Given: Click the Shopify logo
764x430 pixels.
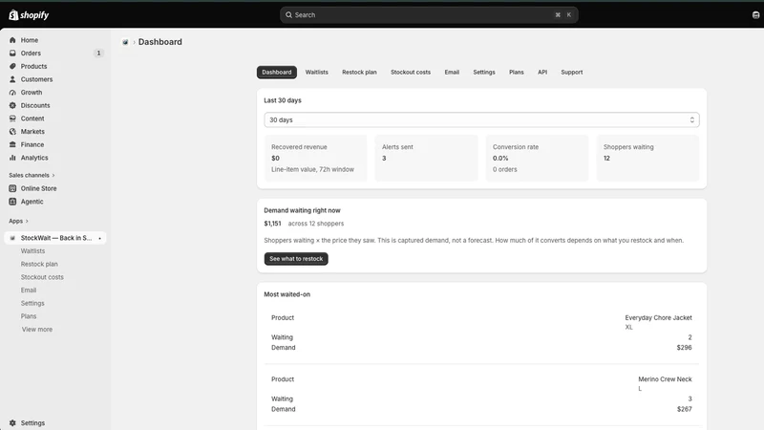Looking at the screenshot, I should (29, 15).
